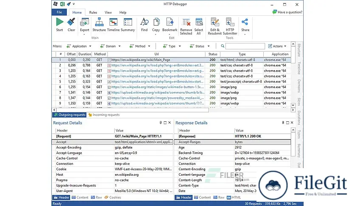Screen dimensions: 355x206
Task: Open the Timeline view
Action: click(x=113, y=23)
